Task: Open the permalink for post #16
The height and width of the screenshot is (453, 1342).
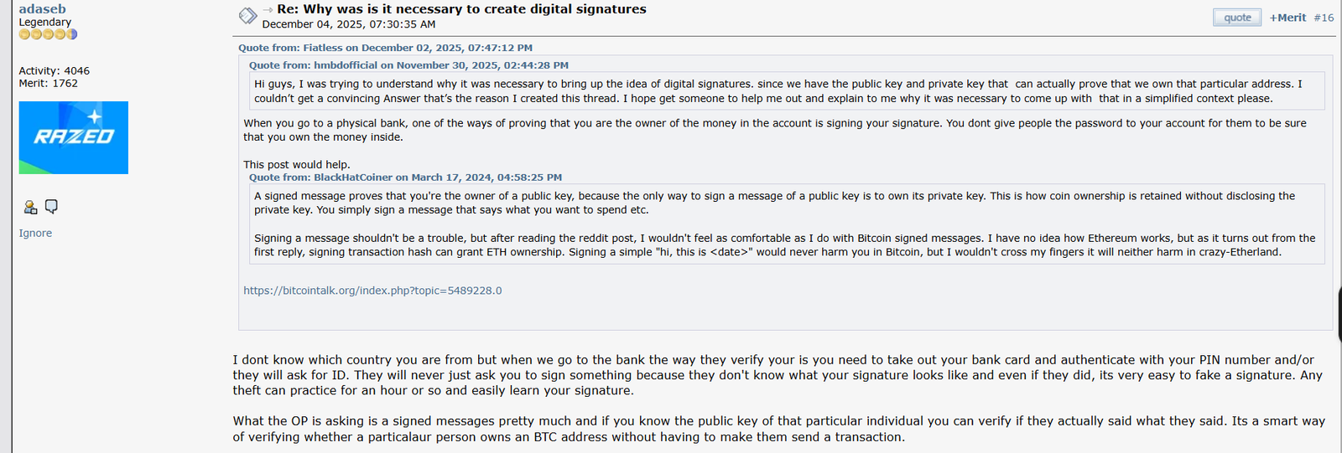Action: 1324,18
